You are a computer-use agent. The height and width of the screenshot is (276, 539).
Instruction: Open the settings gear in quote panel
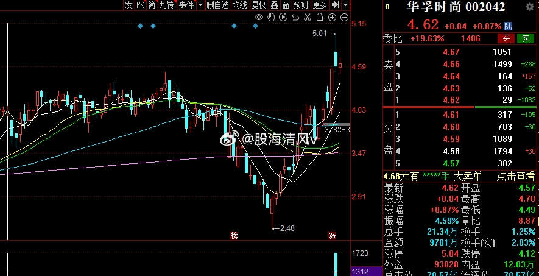(530, 7)
